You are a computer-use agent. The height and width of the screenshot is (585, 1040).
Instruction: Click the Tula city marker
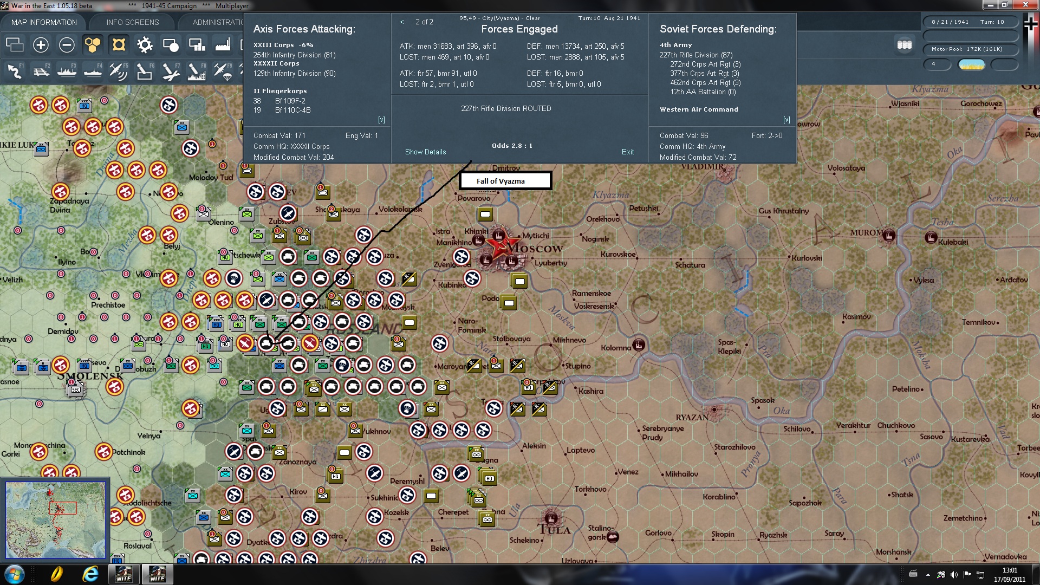pyautogui.click(x=551, y=518)
